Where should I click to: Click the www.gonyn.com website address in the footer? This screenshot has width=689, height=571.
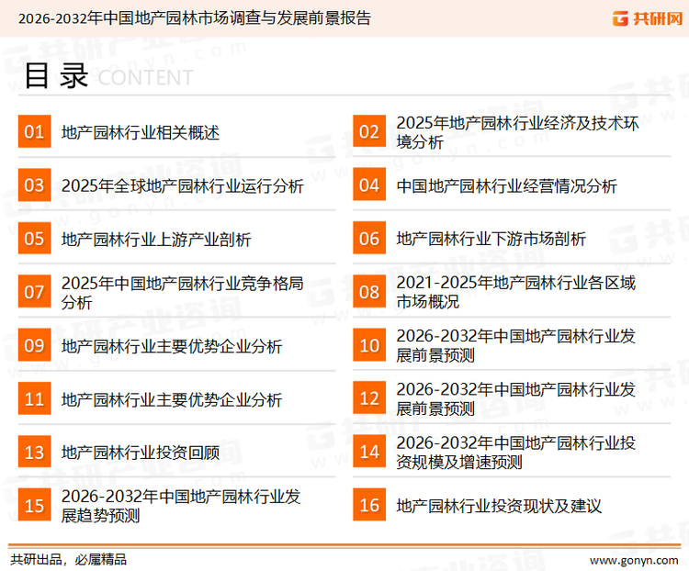[x=634, y=559]
